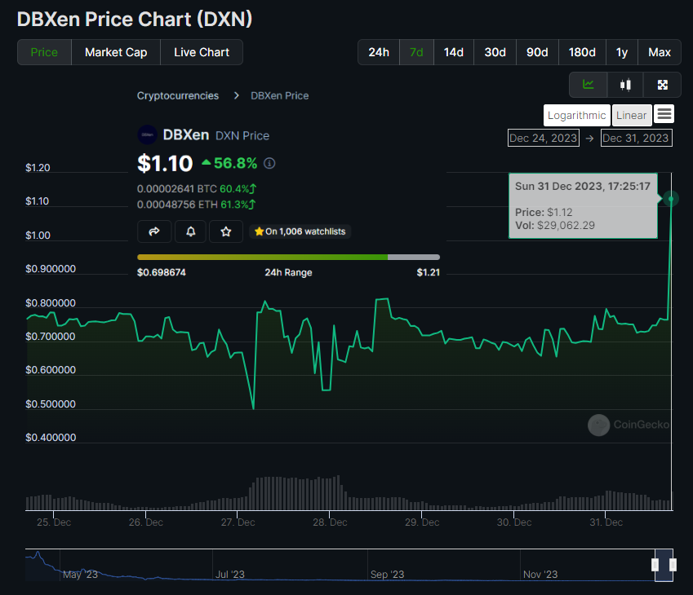This screenshot has height=595, width=693.
Task: Select the 7d time range
Action: tap(416, 52)
